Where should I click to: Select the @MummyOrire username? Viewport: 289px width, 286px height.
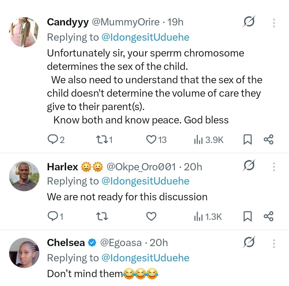(125, 22)
